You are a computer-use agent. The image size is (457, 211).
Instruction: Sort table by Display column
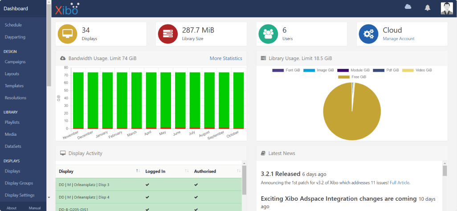pyautogui.click(x=138, y=171)
